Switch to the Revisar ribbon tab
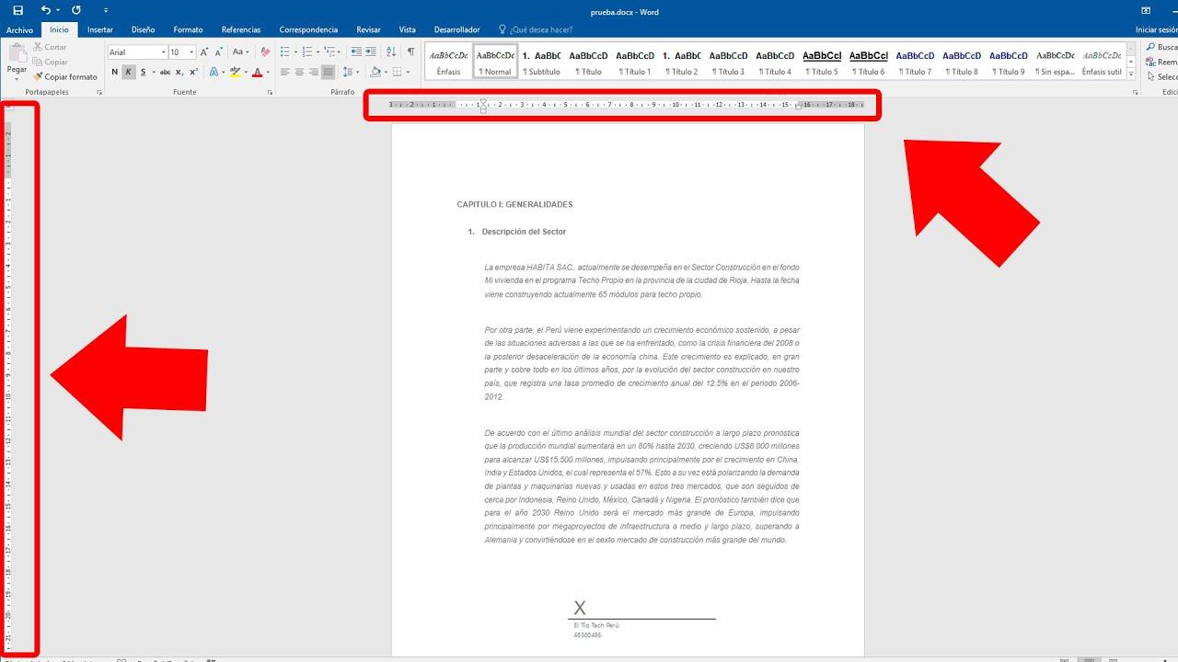 [368, 29]
